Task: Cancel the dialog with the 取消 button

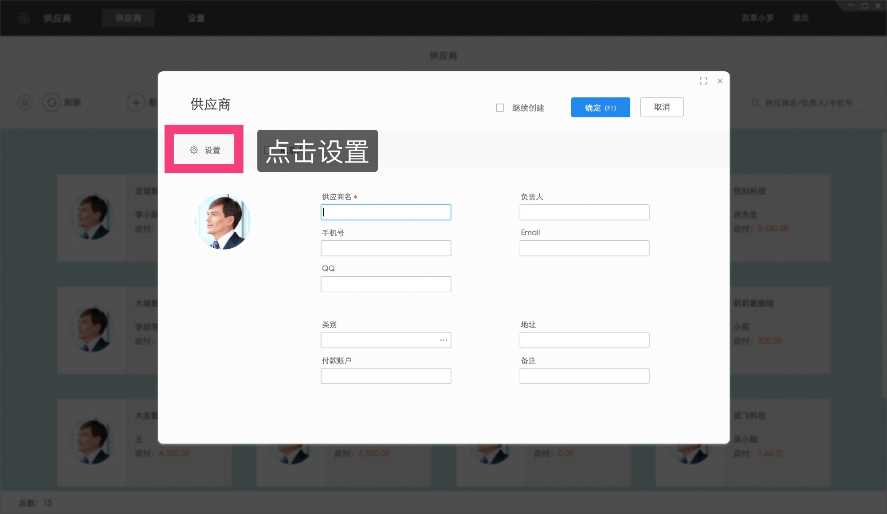Action: [662, 107]
